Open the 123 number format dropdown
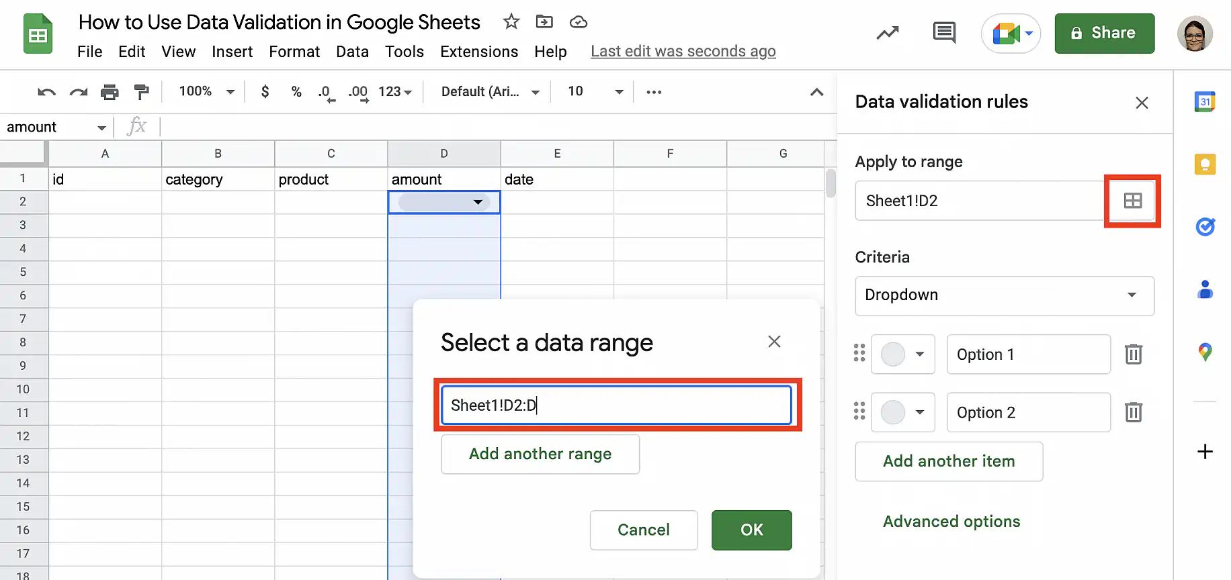 point(395,91)
